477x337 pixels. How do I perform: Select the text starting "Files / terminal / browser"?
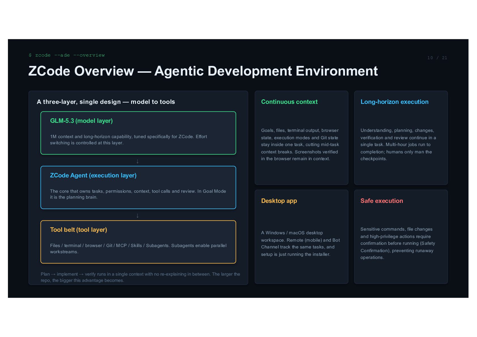click(x=138, y=249)
